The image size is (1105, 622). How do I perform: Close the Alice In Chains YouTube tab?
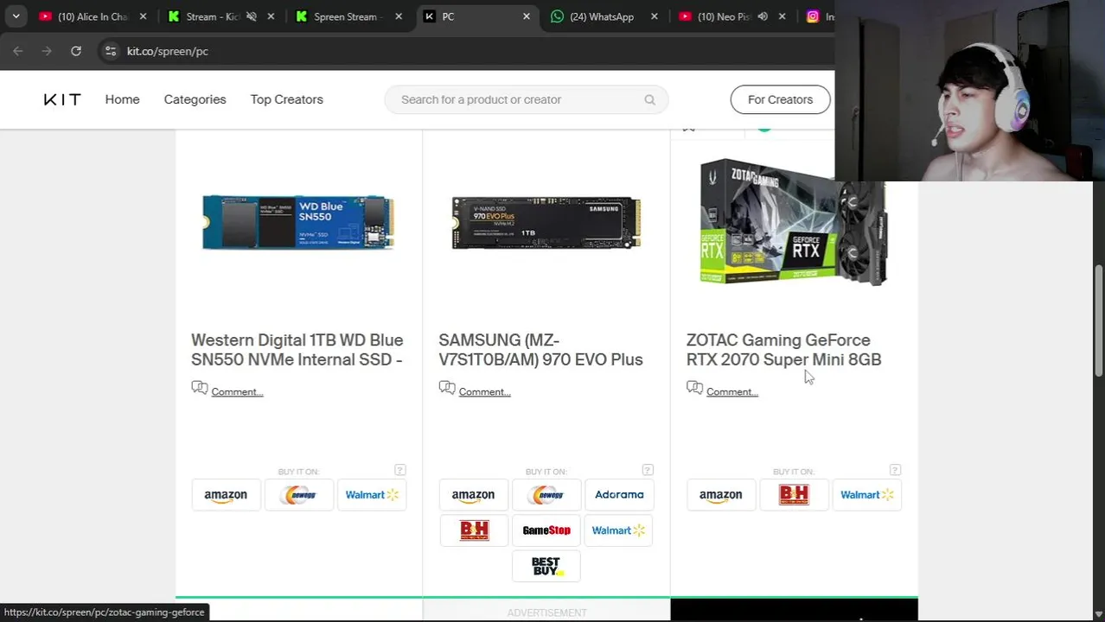tap(143, 16)
